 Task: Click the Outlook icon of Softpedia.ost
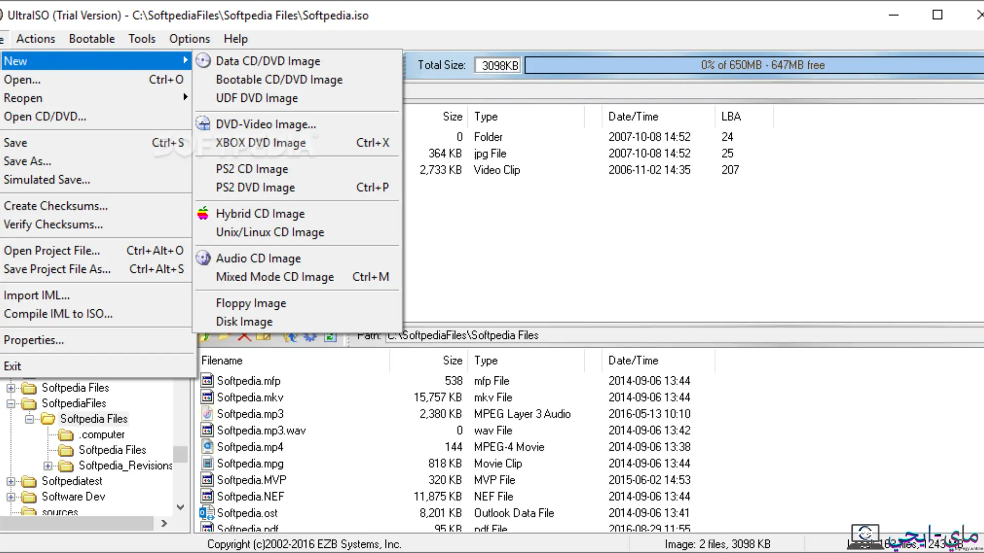pyautogui.click(x=207, y=513)
